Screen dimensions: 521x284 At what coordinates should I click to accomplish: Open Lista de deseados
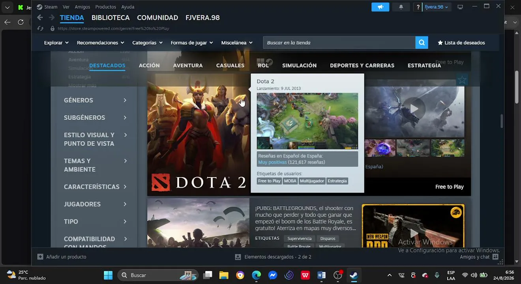tap(461, 43)
